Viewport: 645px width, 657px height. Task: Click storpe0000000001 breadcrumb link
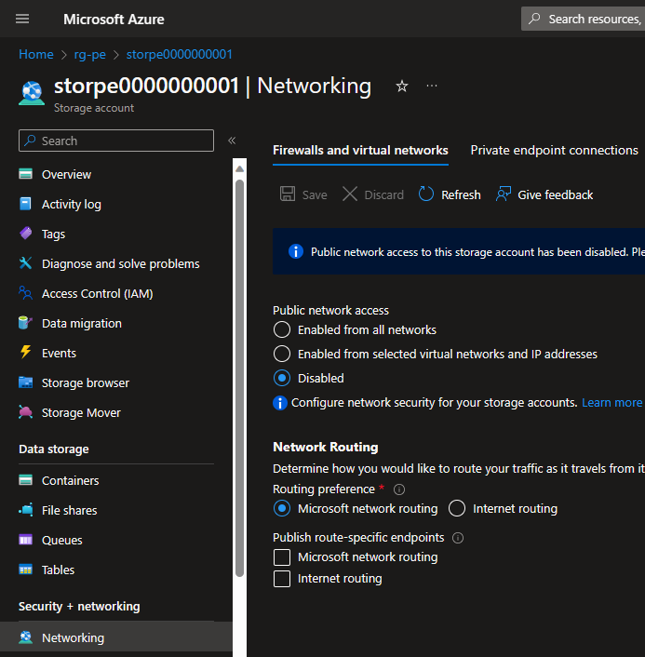coord(180,54)
